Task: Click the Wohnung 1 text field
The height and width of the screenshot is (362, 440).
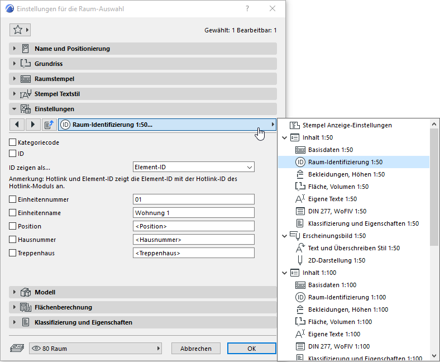Action: [194, 213]
